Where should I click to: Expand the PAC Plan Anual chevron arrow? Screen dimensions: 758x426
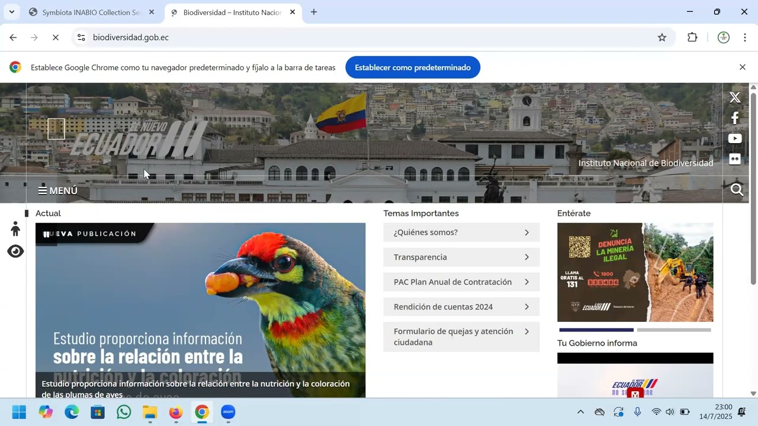click(x=526, y=282)
